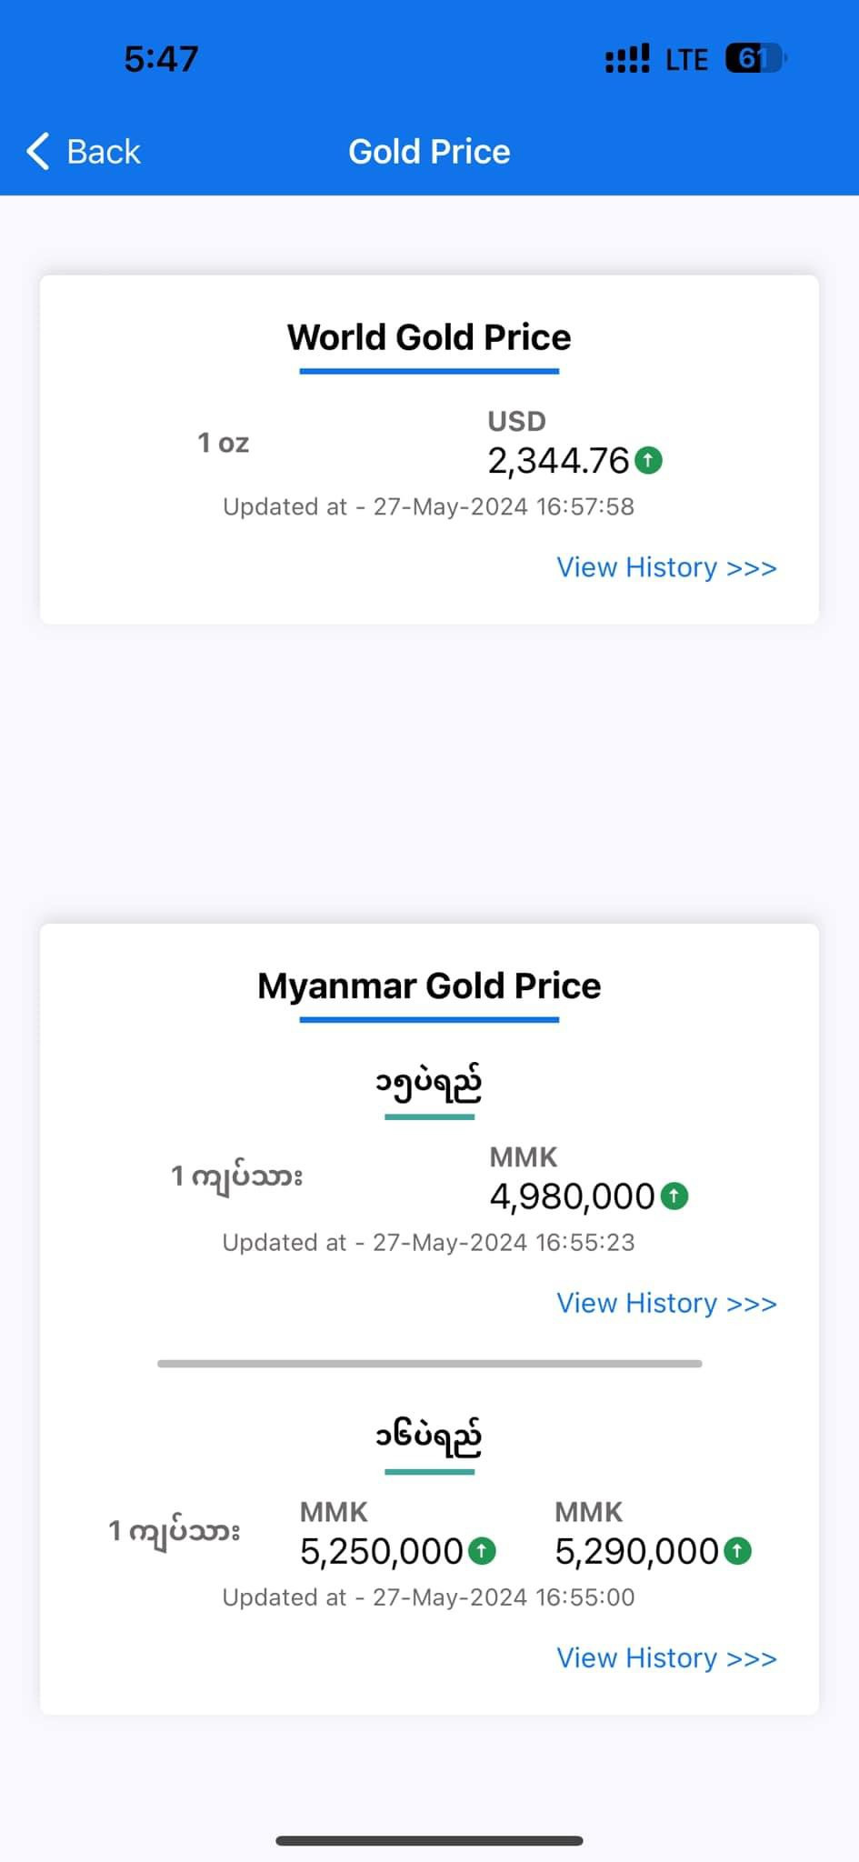Select the MMK 5,290,000 price value

pyautogui.click(x=636, y=1551)
